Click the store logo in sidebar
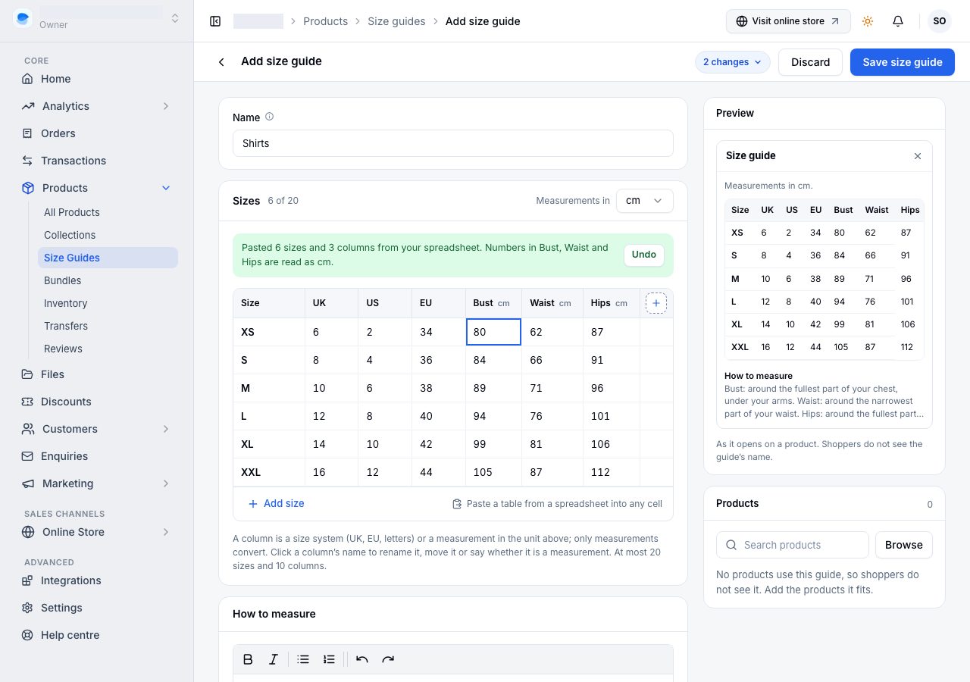The image size is (970, 682). click(x=23, y=18)
